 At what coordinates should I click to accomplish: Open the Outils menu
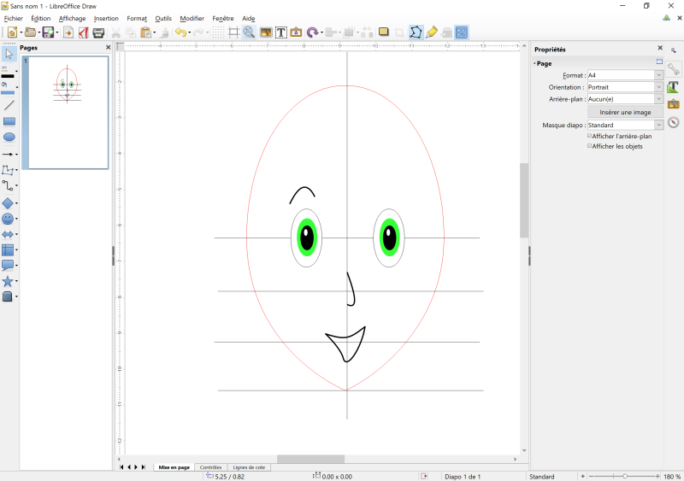pos(163,18)
